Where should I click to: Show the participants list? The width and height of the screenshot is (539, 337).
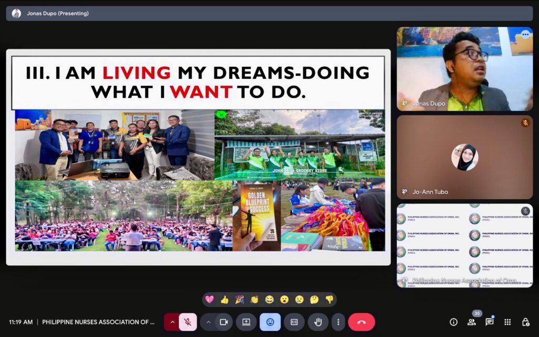click(472, 322)
